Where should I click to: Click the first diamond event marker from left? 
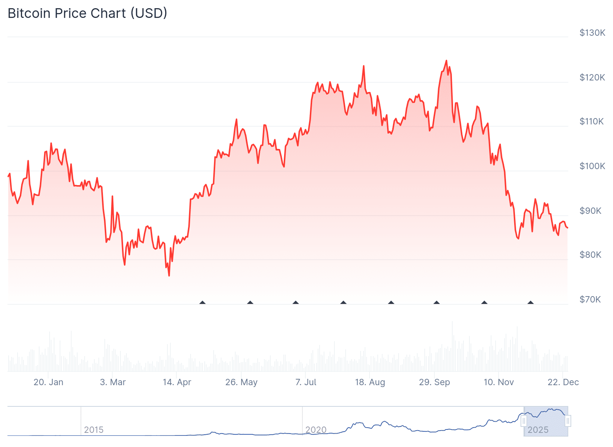(202, 303)
